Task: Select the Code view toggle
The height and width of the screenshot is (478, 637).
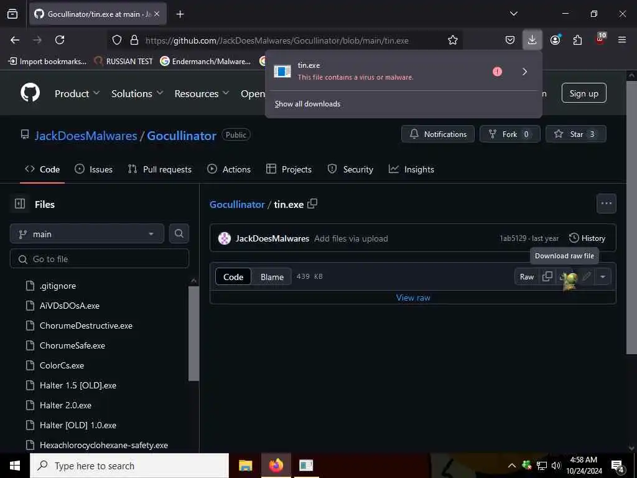Action: pyautogui.click(x=233, y=277)
